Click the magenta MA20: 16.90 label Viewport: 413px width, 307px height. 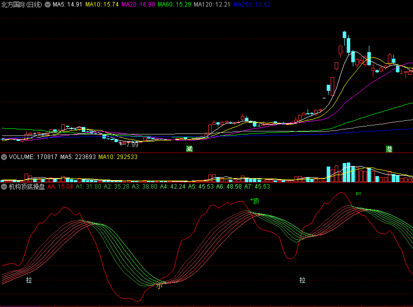click(x=139, y=5)
